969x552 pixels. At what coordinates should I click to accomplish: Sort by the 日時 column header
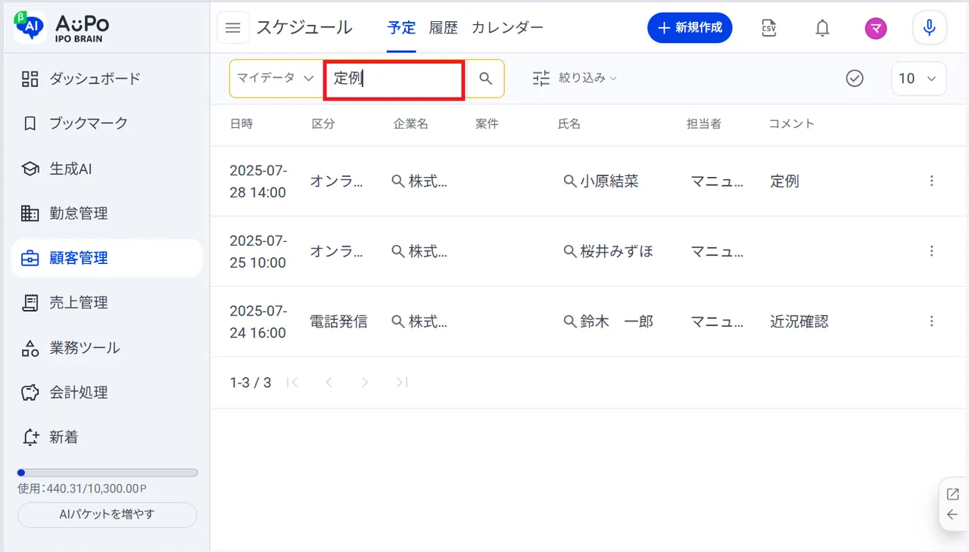click(x=241, y=124)
